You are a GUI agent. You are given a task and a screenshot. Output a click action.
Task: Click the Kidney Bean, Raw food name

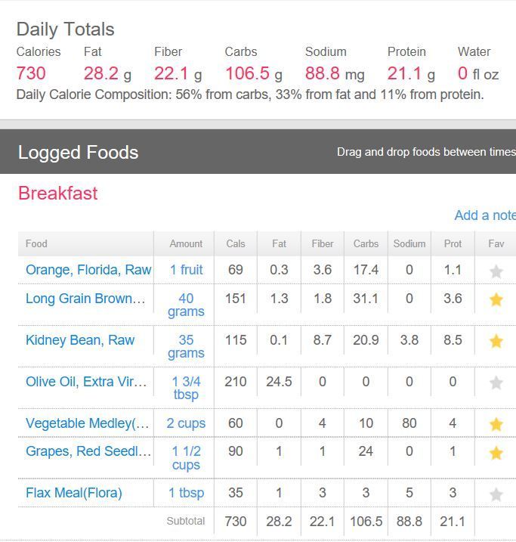point(80,340)
